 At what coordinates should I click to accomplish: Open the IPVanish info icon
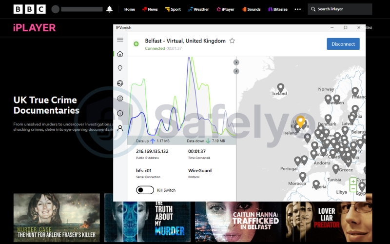(120, 113)
